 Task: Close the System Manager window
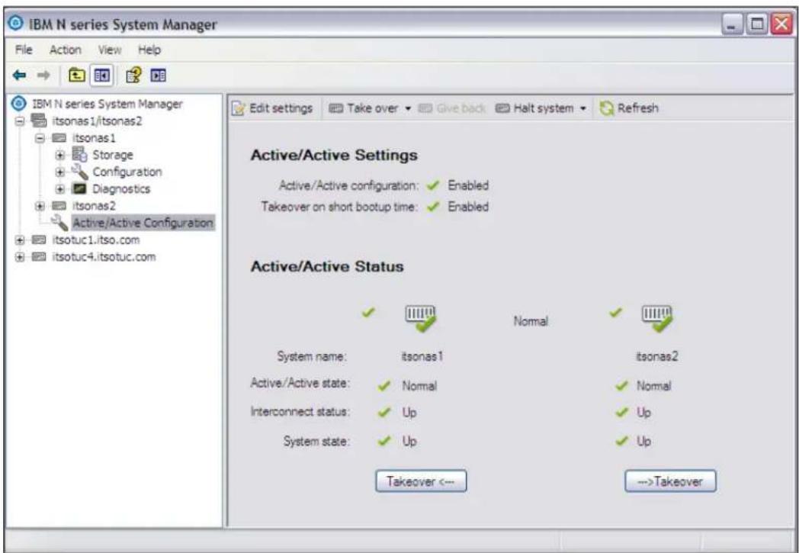point(781,24)
